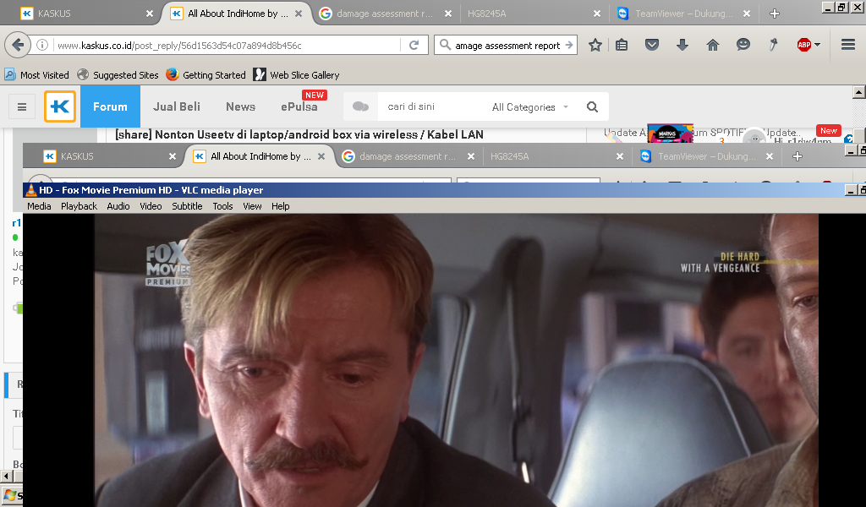Open the Subtitle menu in VLC
Screen dimensions: 866x507
[x=187, y=206]
